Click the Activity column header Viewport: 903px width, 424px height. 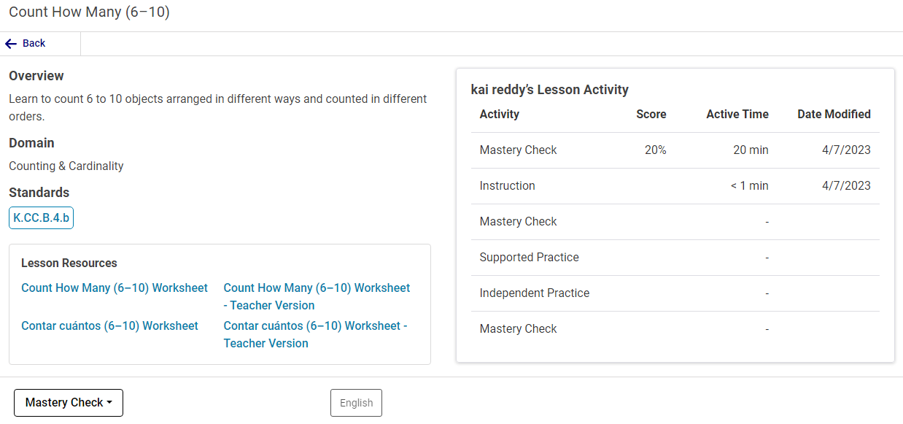(499, 114)
